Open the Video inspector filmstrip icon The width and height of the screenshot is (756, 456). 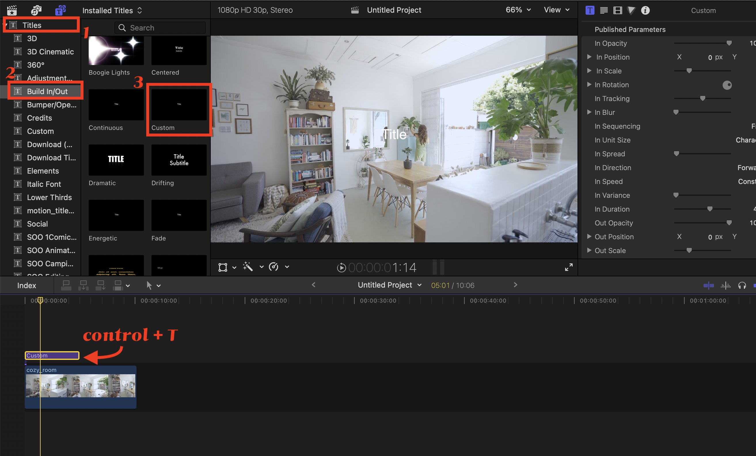pos(617,10)
